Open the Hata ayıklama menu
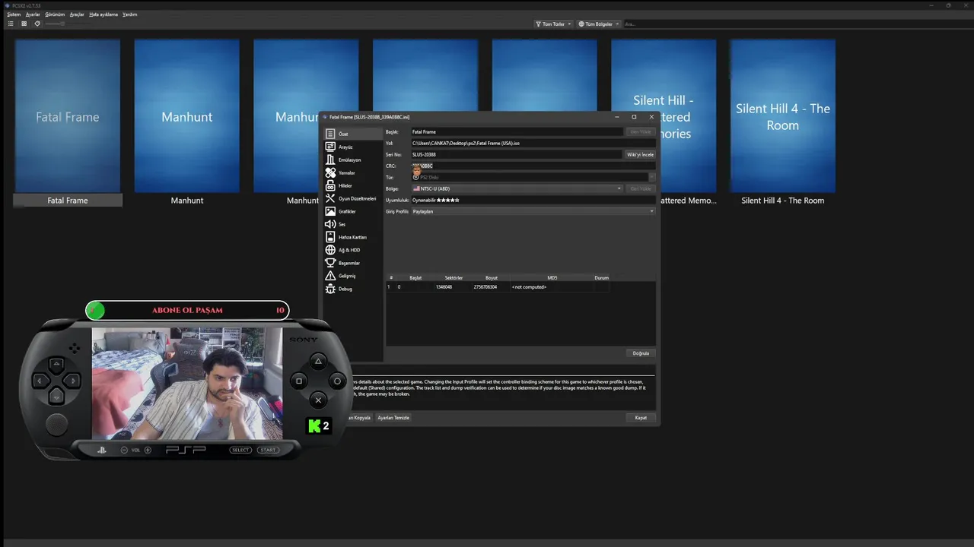 click(x=103, y=14)
